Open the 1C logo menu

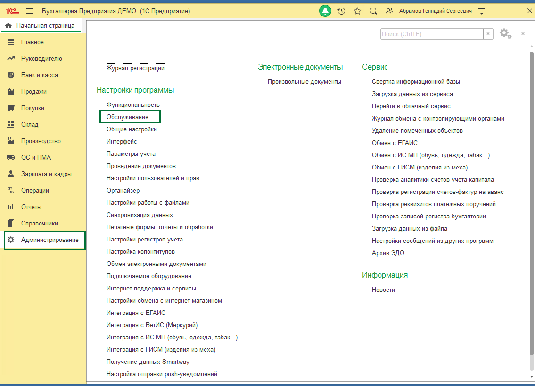(12, 11)
